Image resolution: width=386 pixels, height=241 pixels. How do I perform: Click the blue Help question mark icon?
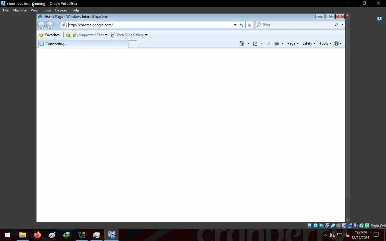pos(337,43)
